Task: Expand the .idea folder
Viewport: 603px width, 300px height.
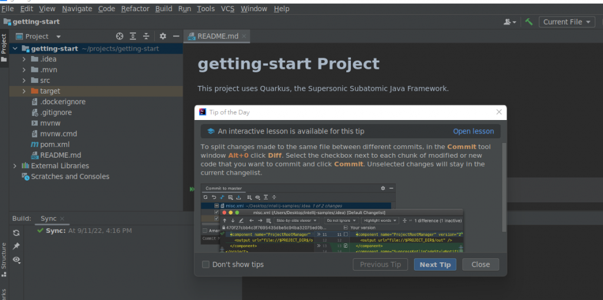Action: tap(24, 59)
